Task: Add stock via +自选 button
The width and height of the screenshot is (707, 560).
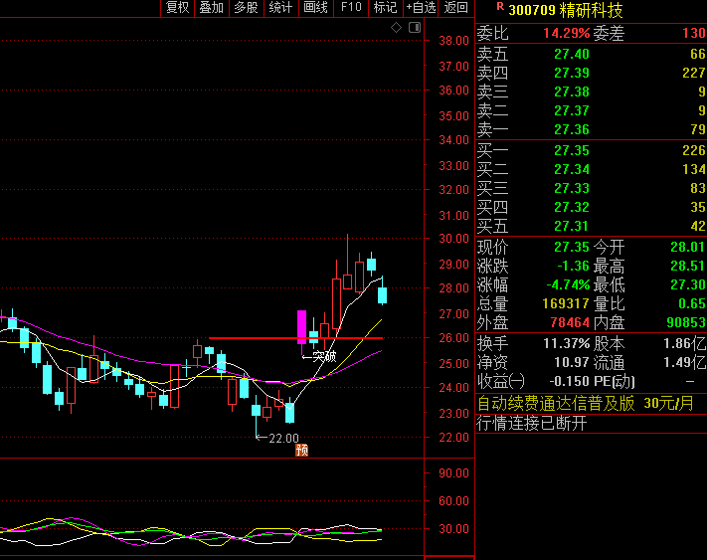Action: coord(421,8)
